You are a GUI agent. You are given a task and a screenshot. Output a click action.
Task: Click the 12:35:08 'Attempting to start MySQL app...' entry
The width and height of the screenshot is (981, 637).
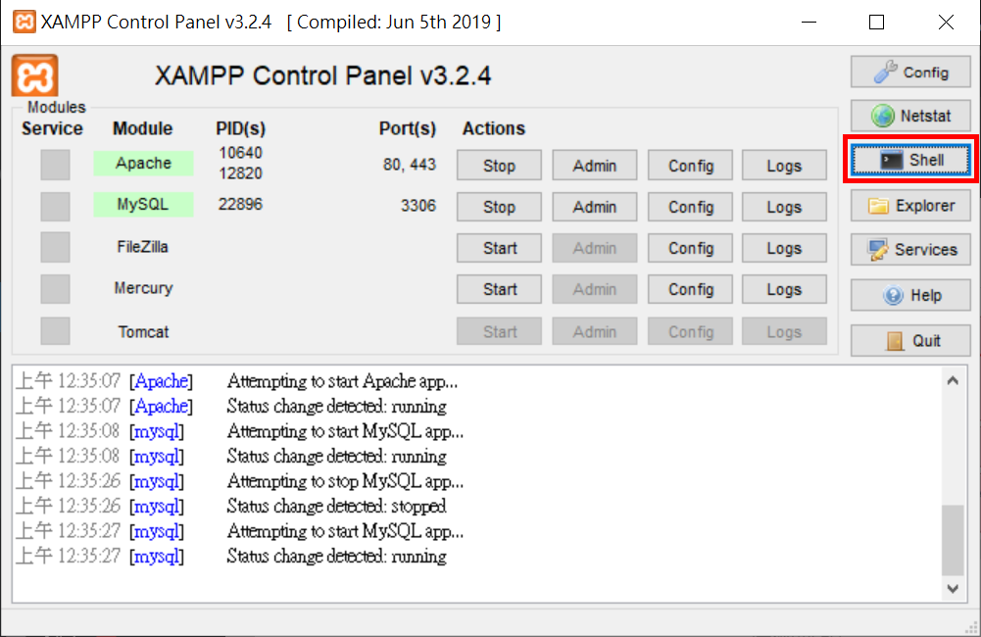pos(345,431)
